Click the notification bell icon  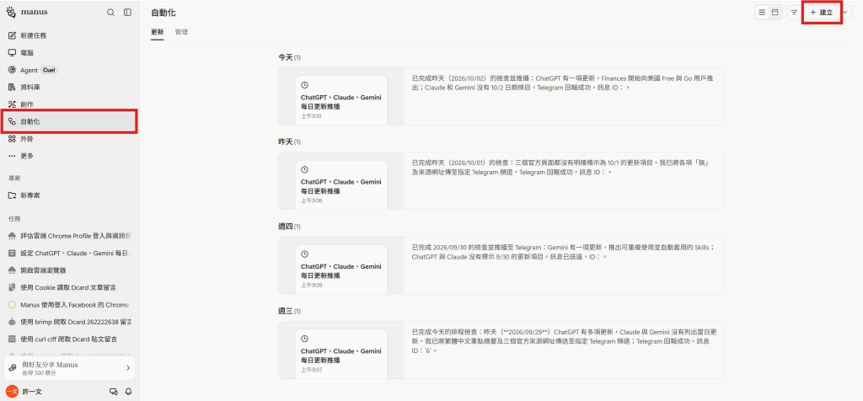129,392
